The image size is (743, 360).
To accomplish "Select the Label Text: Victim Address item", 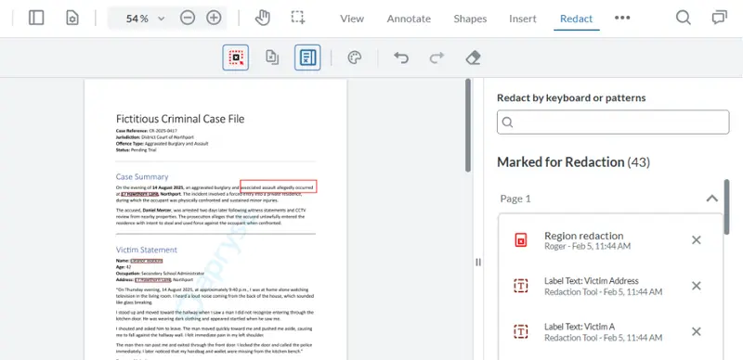I will coord(610,286).
